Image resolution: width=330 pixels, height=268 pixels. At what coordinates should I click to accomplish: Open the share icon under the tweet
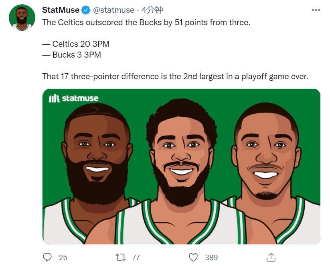click(271, 257)
